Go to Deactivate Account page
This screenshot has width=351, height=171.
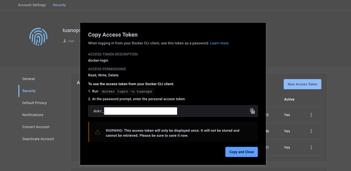pyautogui.click(x=38, y=139)
